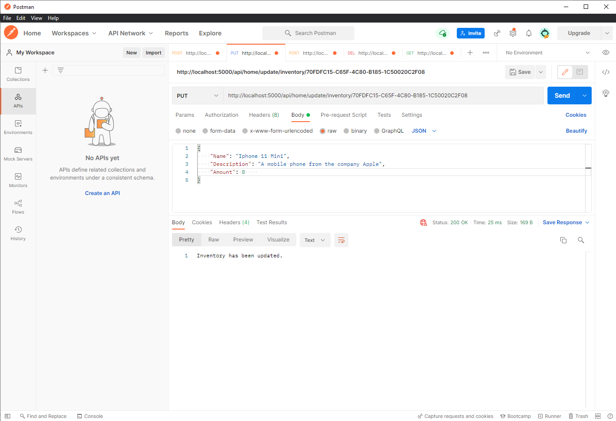The width and height of the screenshot is (616, 421).
Task: Select the GraphQL body option
Action: (x=389, y=130)
